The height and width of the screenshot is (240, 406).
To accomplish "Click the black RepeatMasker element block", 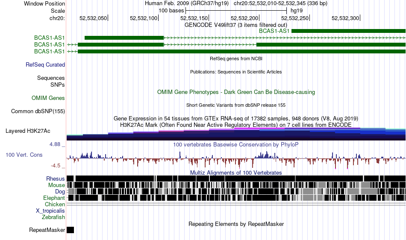I will coord(70,230).
